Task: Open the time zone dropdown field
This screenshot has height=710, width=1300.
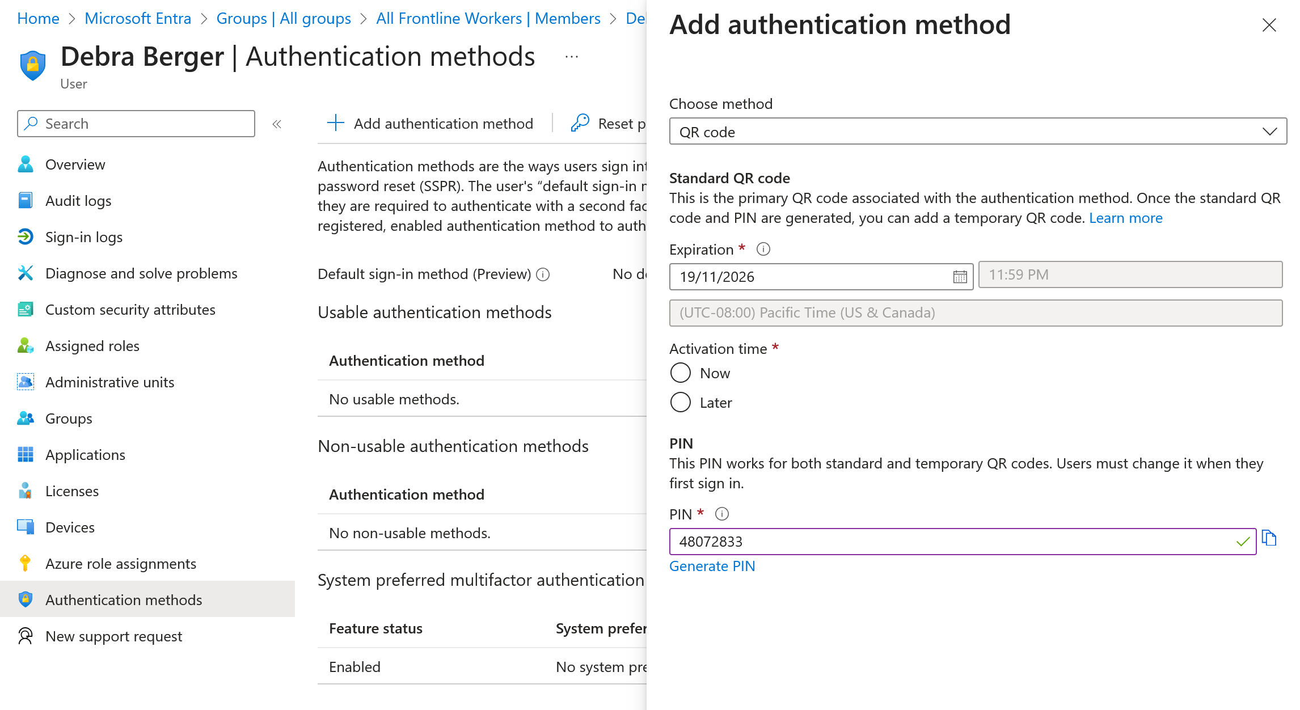Action: pos(976,313)
